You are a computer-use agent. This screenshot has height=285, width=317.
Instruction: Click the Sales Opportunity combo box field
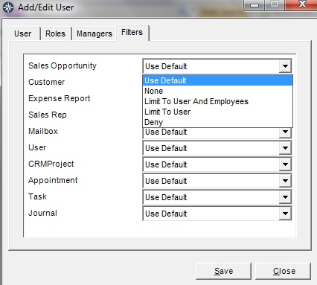coord(217,66)
